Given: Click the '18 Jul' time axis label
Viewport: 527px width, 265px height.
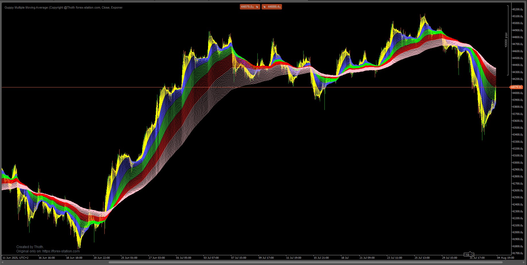Looking at the screenshot, I should pos(345,258).
